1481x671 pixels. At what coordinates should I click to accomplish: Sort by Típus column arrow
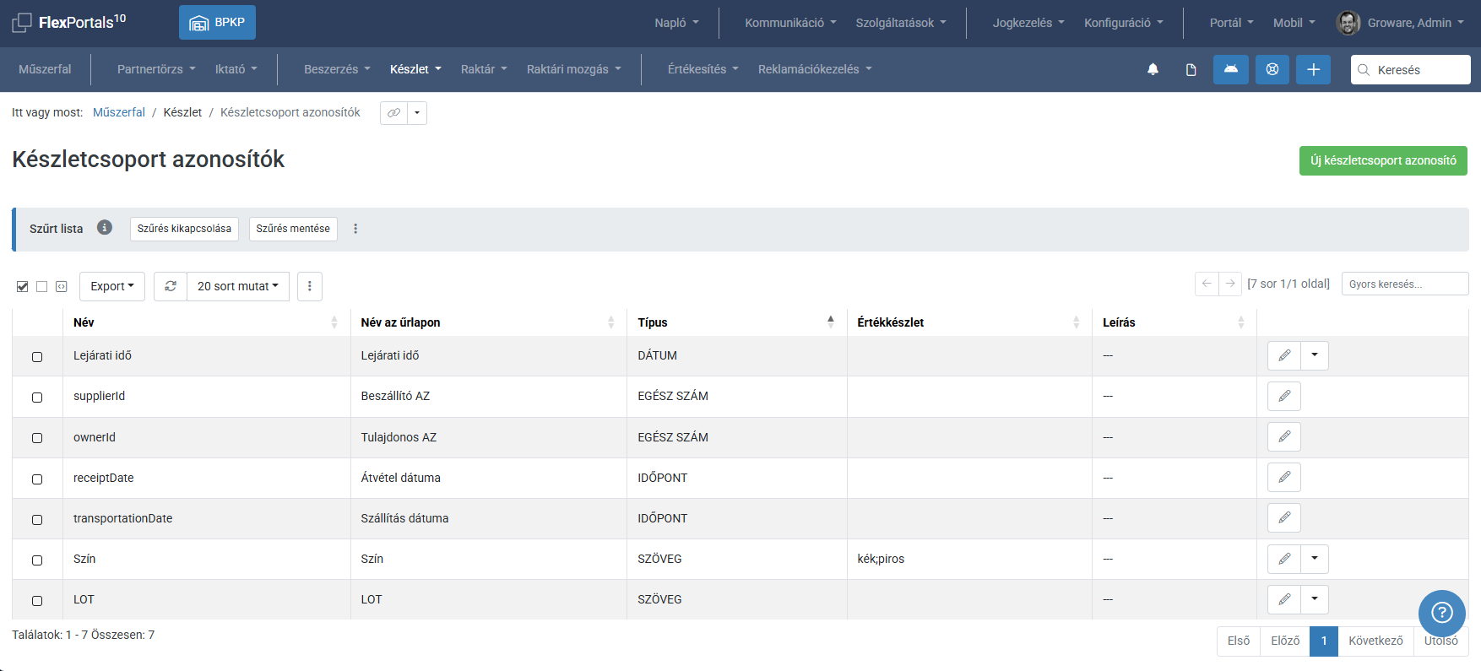831,322
